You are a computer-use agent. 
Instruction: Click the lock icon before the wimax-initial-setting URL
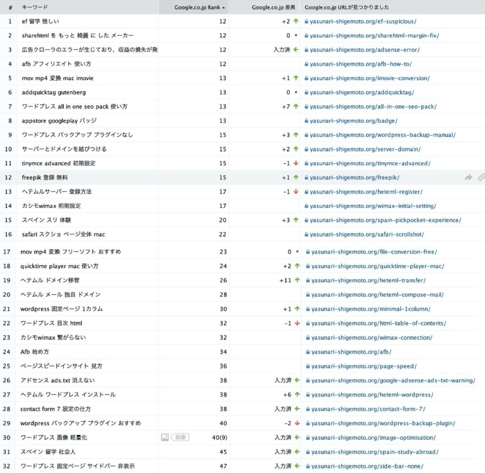click(x=306, y=206)
